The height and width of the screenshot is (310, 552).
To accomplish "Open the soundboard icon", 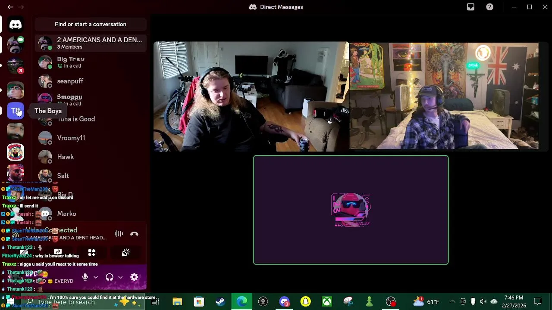I will coord(125,252).
